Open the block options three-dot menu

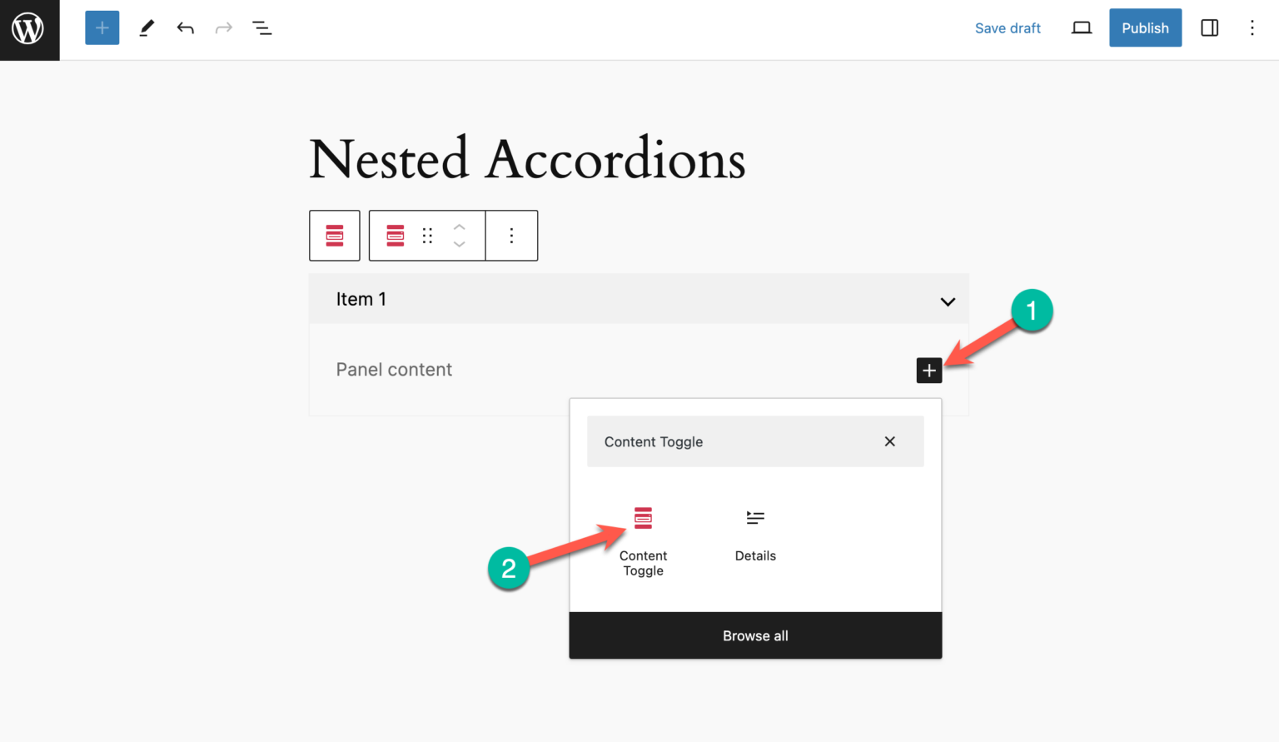pyautogui.click(x=511, y=236)
